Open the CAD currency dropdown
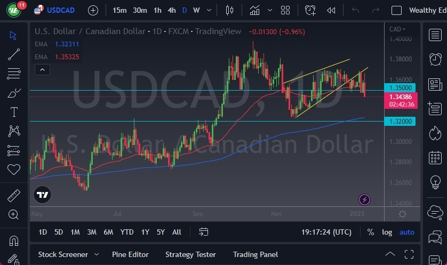This screenshot has width=447, height=265. tap(397, 29)
